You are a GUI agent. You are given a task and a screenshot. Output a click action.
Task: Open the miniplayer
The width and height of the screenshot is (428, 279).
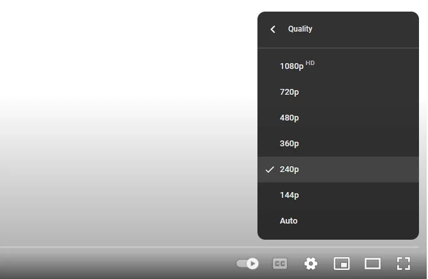click(x=342, y=263)
